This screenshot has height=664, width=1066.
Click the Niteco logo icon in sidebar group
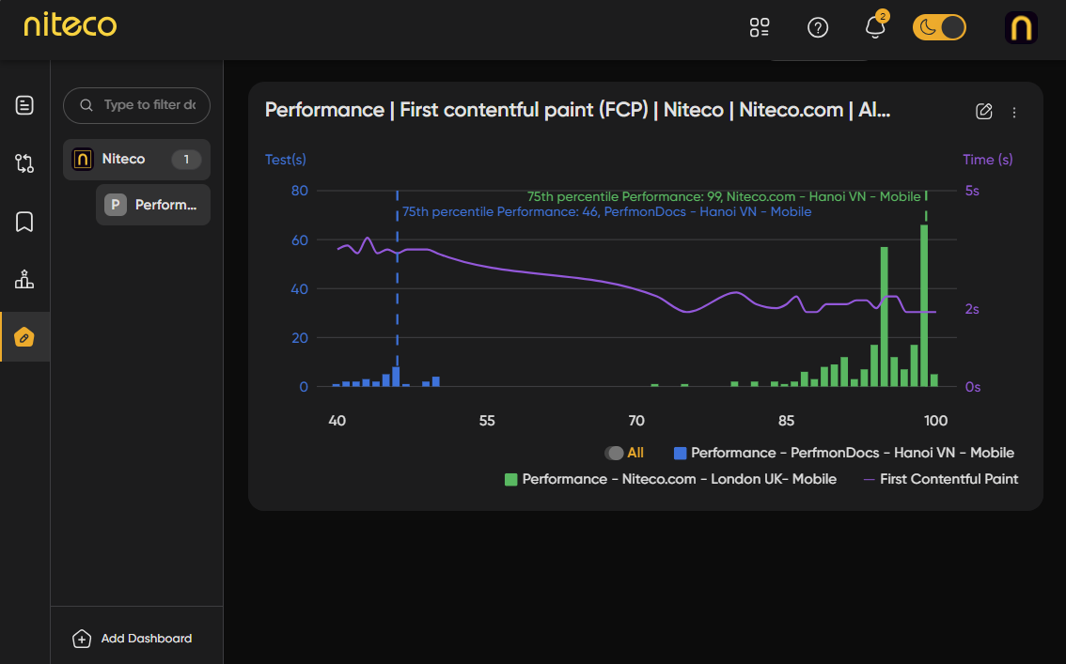[x=83, y=160]
